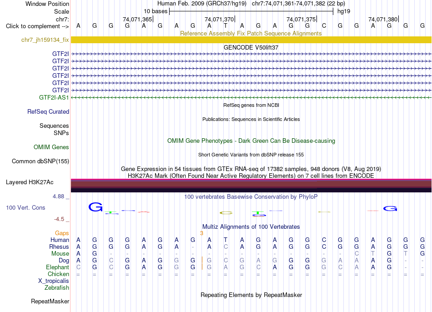The image size is (432, 312).
Task: Click 'Reference Assembly Fix Patch Sequence Alignments' title
Action: click(251, 33)
